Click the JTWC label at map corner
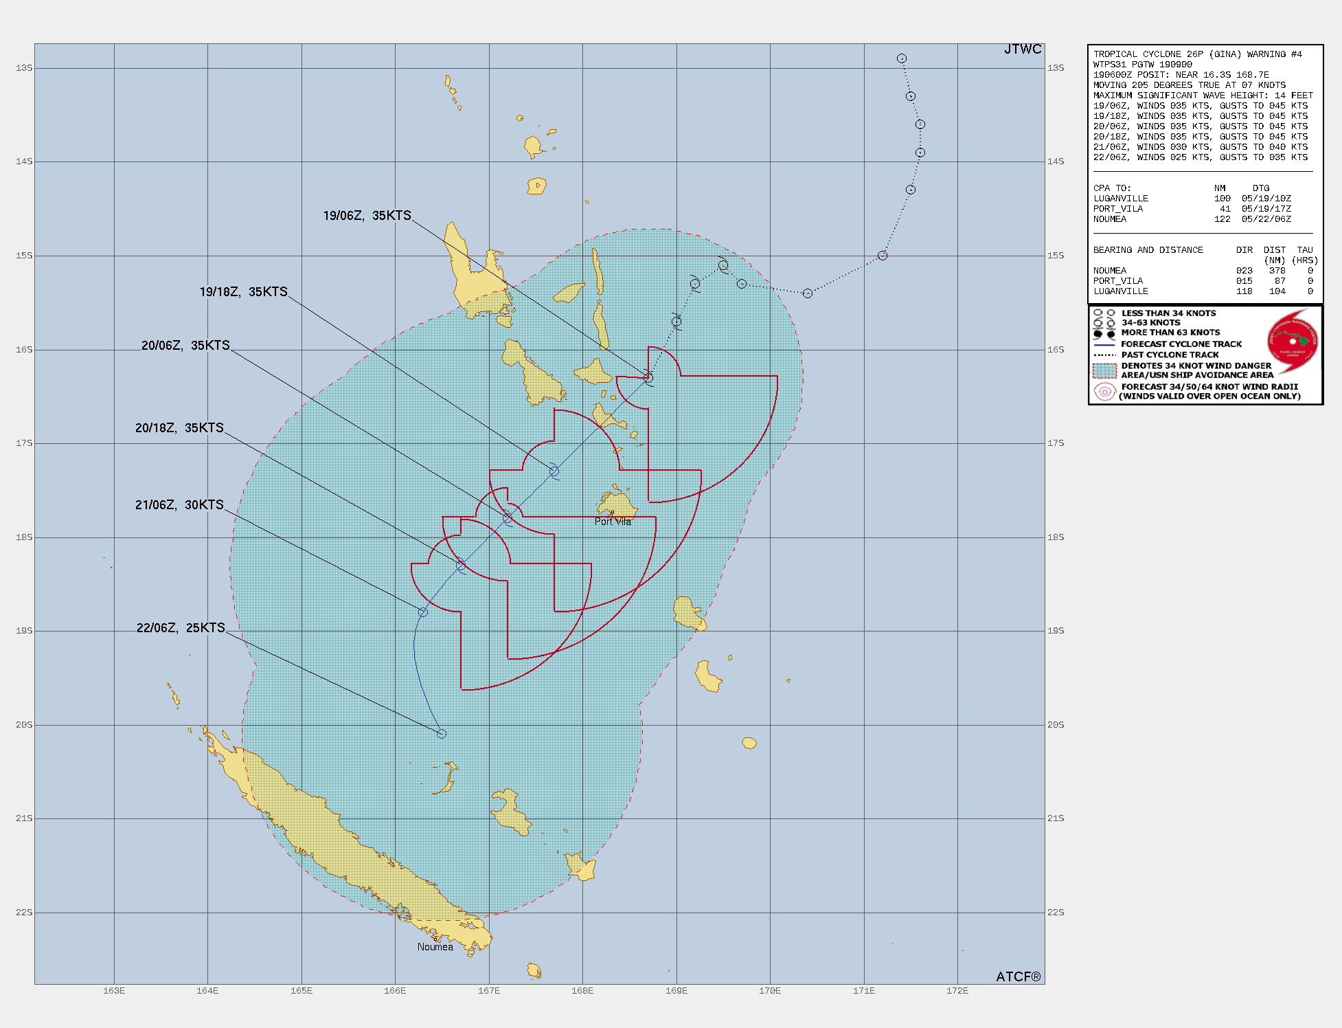Image resolution: width=1342 pixels, height=1028 pixels. point(1023,49)
